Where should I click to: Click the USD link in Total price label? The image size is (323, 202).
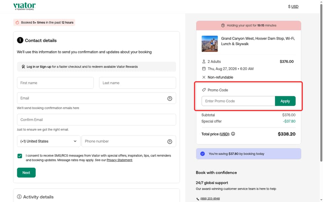tap(224, 134)
